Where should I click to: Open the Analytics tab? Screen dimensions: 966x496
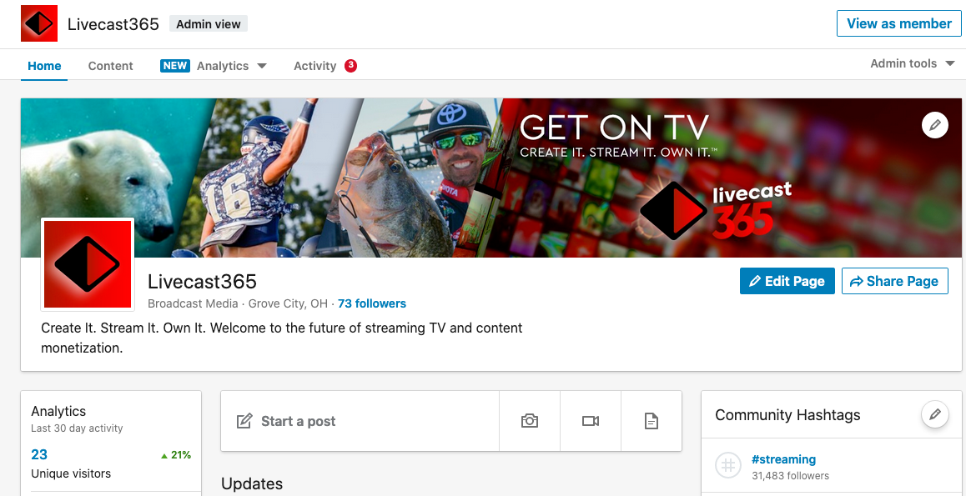click(223, 66)
